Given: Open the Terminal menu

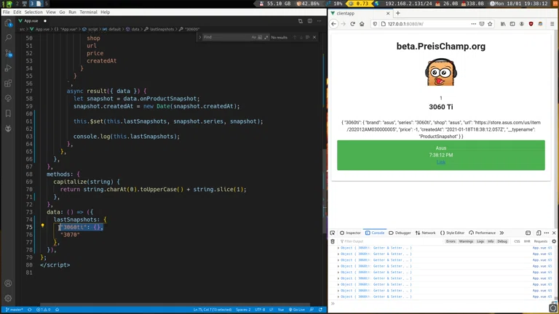Looking at the screenshot, I should pyautogui.click(x=88, y=12).
